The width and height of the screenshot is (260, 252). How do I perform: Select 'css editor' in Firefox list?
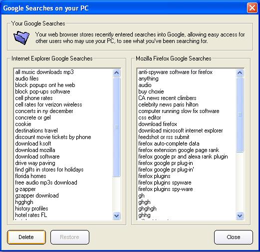click(x=150, y=117)
